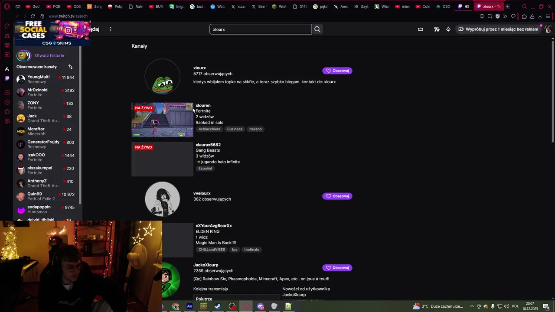Open system volume icon in tray
Screen dimensions: 555x312
click(x=507, y=306)
